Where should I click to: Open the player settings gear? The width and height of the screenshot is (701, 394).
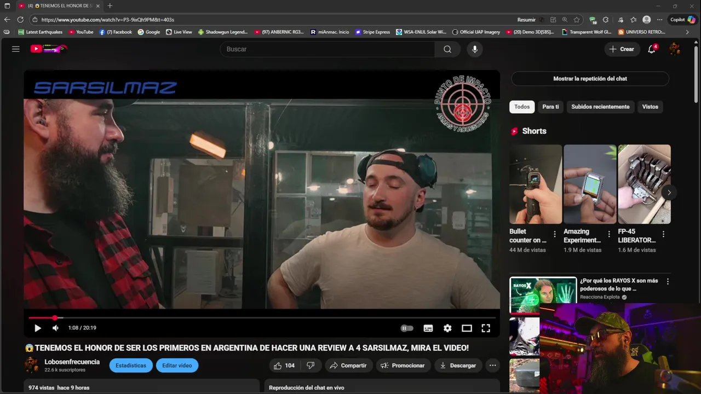(447, 328)
